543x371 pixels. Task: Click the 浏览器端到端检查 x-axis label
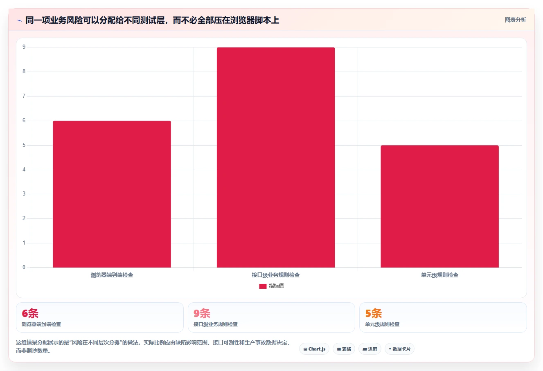[112, 275]
